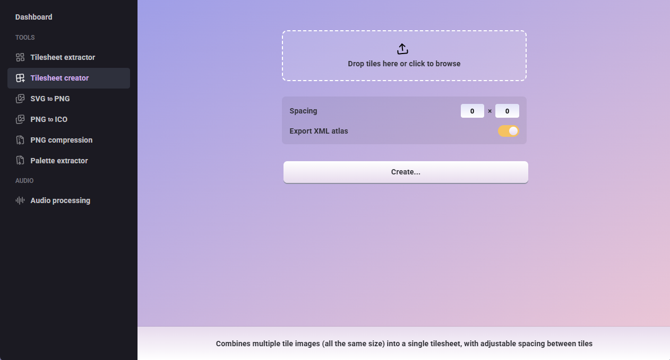The width and height of the screenshot is (670, 360).
Task: Open the Tilesheet extractor label in sidebar
Action: [63, 57]
